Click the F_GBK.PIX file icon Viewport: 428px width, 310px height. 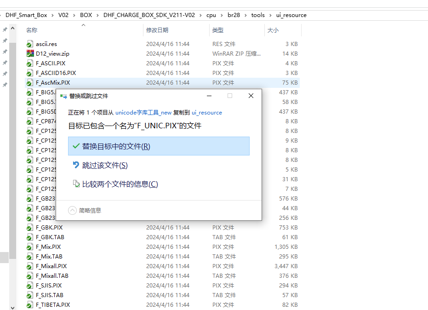point(30,228)
